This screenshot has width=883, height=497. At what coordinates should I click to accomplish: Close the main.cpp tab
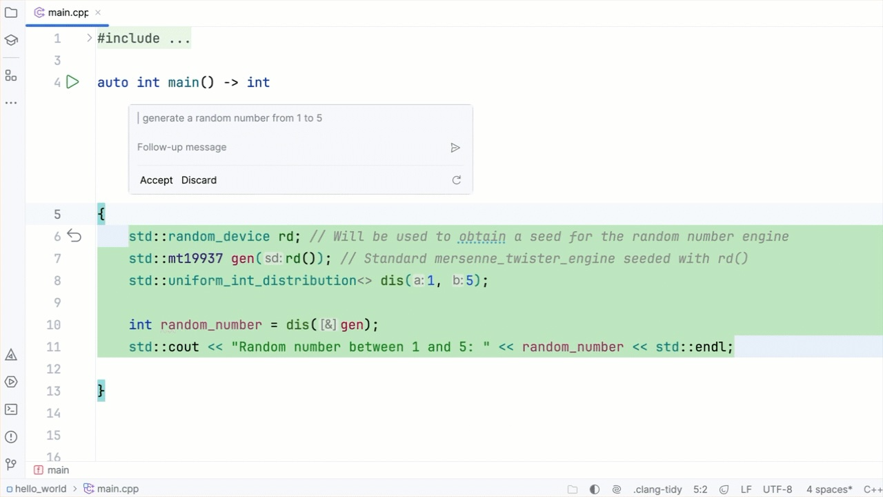point(98,12)
